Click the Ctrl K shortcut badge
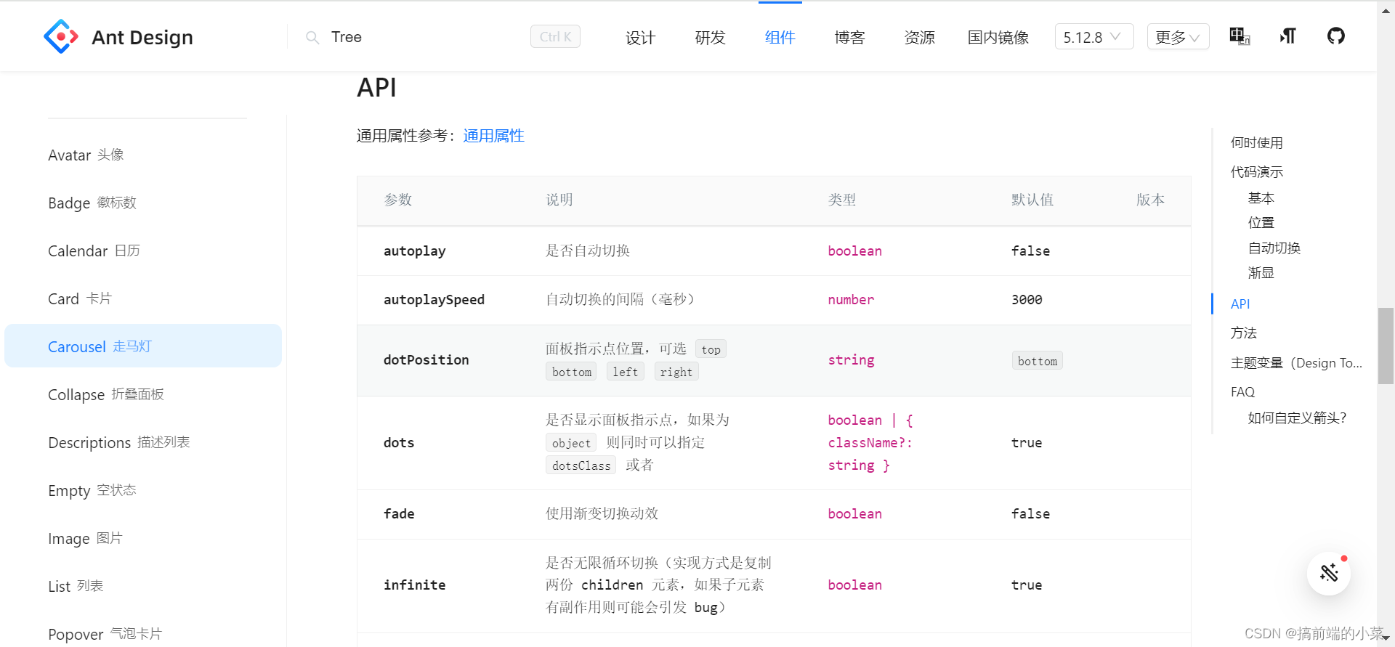Screen dimensions: 1395x647 point(555,36)
